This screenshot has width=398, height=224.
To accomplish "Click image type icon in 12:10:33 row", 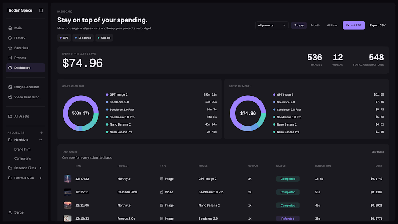I will coord(162,219).
